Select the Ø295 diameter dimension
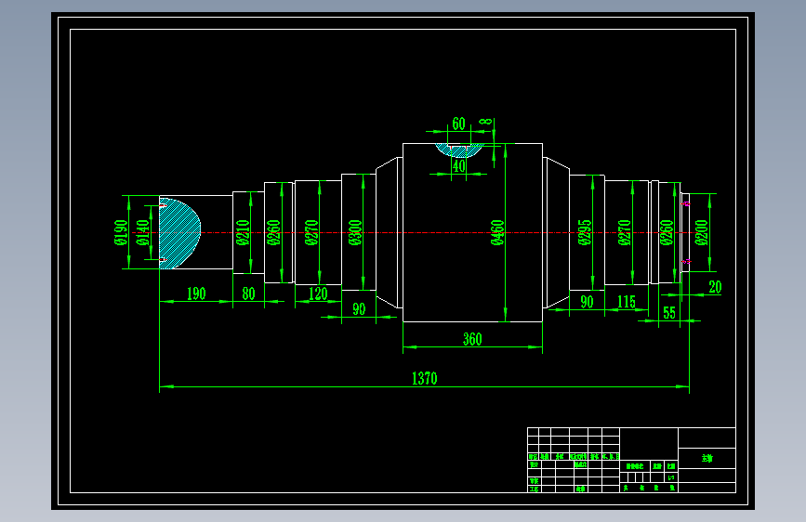 point(585,233)
